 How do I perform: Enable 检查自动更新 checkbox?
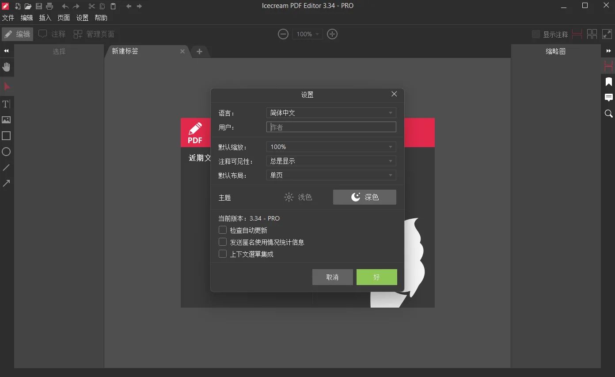pyautogui.click(x=223, y=230)
